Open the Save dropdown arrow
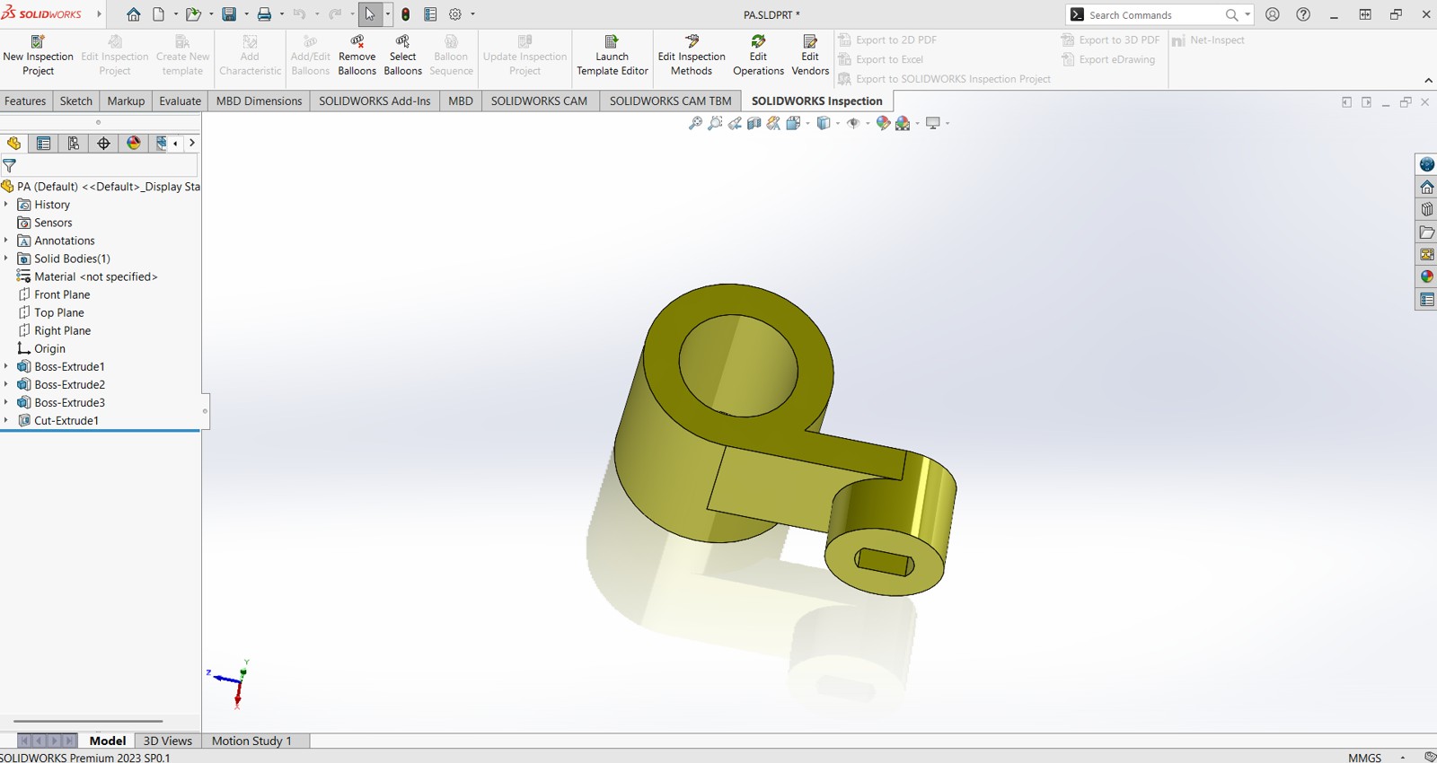This screenshot has width=1437, height=763. click(246, 14)
